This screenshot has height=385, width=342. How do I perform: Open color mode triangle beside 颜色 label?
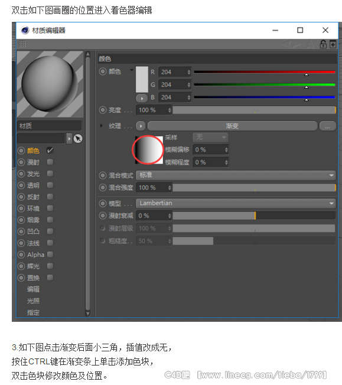pos(132,70)
